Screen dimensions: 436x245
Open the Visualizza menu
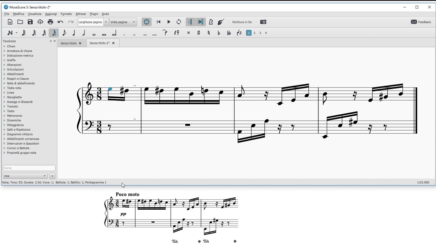pos(34,14)
